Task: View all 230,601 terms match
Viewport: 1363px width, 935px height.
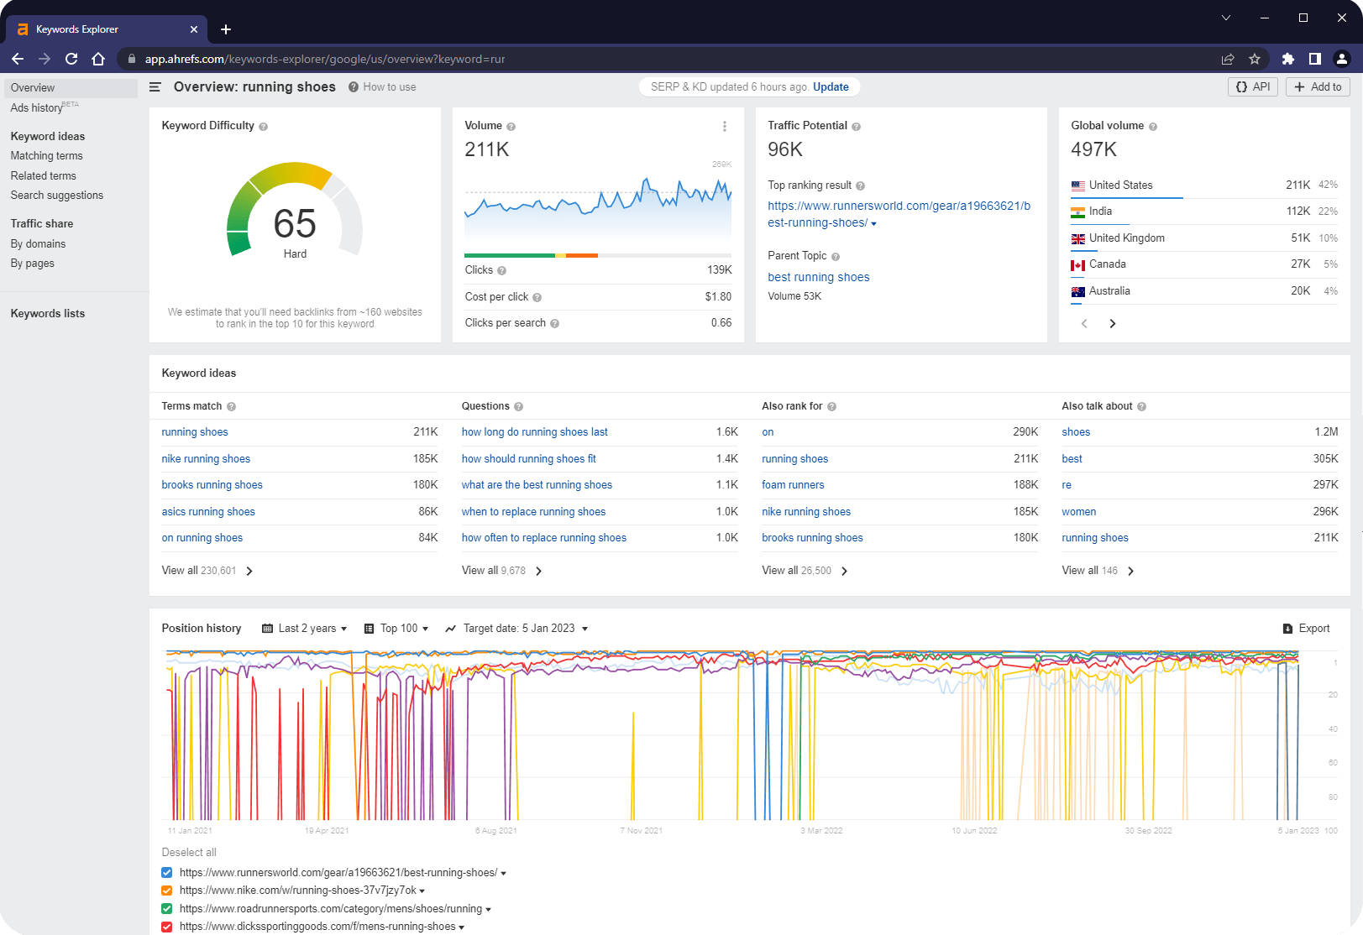Action: [x=207, y=571]
